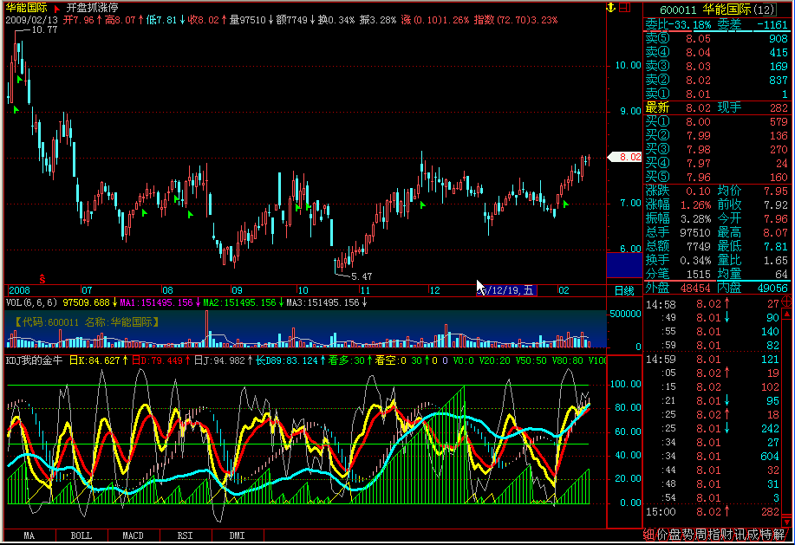Click the 5.47 low price label on chart
The width and height of the screenshot is (795, 545).
pos(362,276)
